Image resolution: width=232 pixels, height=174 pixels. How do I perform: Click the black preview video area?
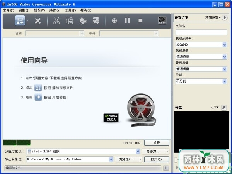202,132
